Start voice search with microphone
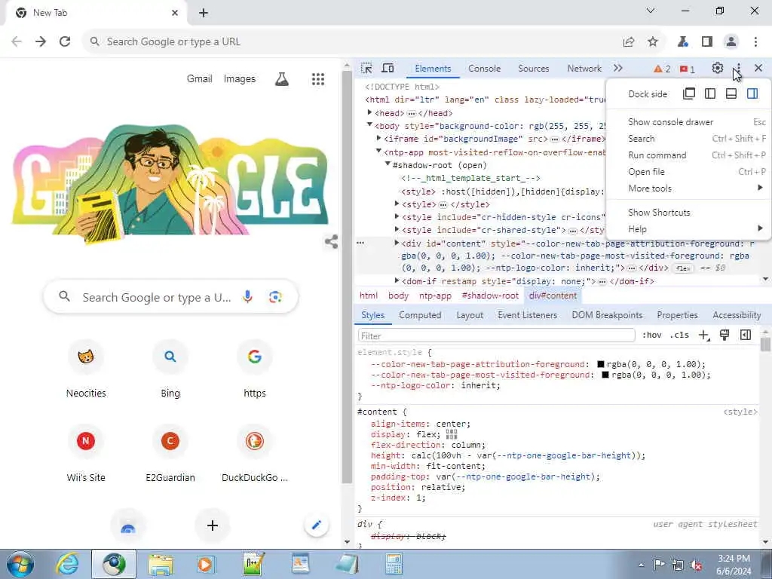Screen dimensions: 772x579 (x=247, y=297)
